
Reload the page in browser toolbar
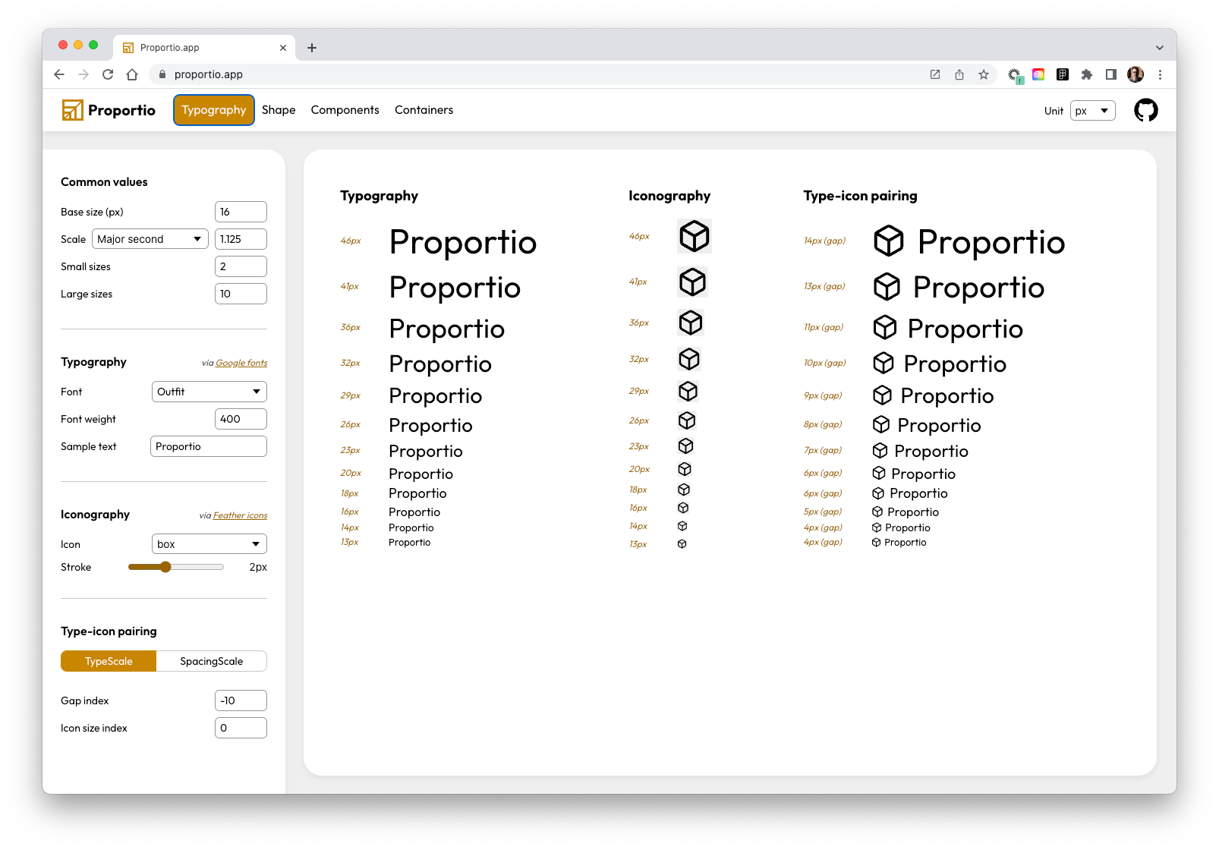pyautogui.click(x=108, y=74)
